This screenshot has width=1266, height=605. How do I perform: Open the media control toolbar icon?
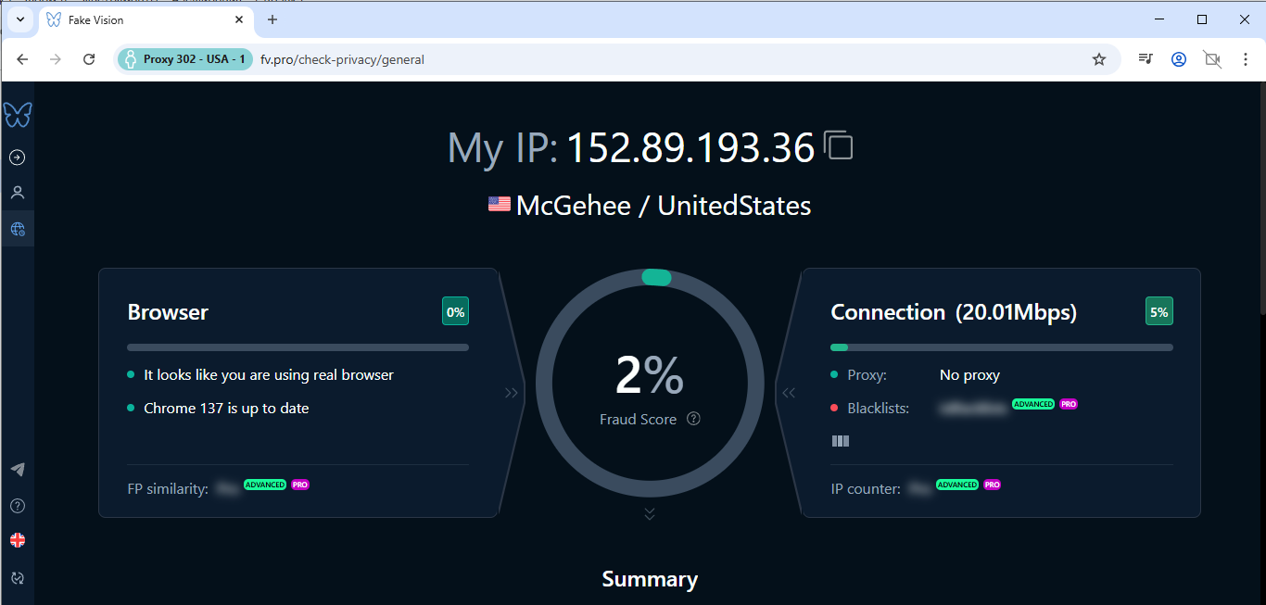[x=1146, y=59]
